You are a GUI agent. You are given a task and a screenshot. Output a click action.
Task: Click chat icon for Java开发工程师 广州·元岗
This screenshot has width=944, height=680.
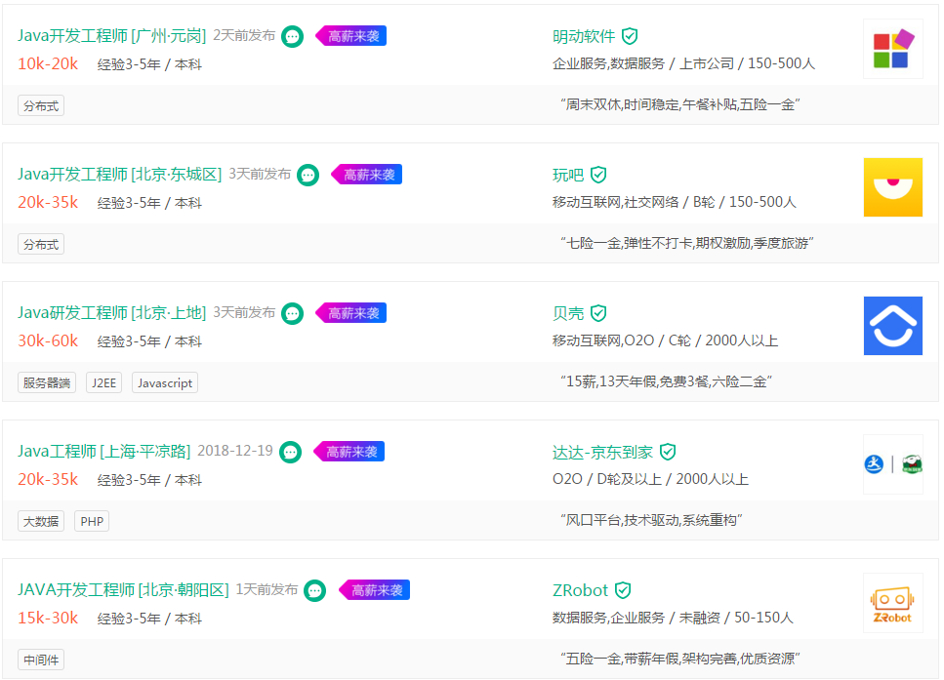pos(293,37)
